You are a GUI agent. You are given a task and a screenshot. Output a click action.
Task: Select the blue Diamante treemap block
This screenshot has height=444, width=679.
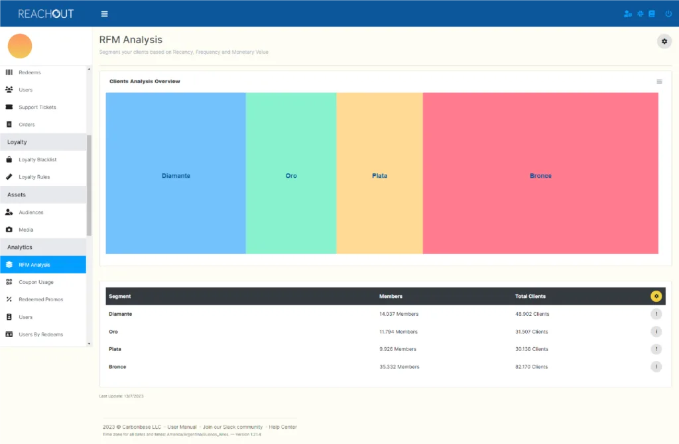176,173
